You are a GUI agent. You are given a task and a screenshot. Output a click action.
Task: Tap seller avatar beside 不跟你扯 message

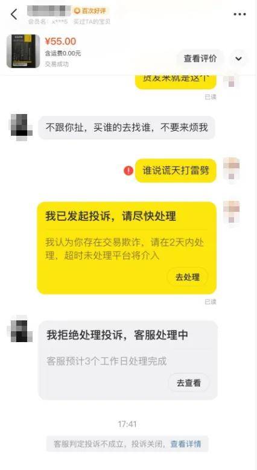pos(21,127)
